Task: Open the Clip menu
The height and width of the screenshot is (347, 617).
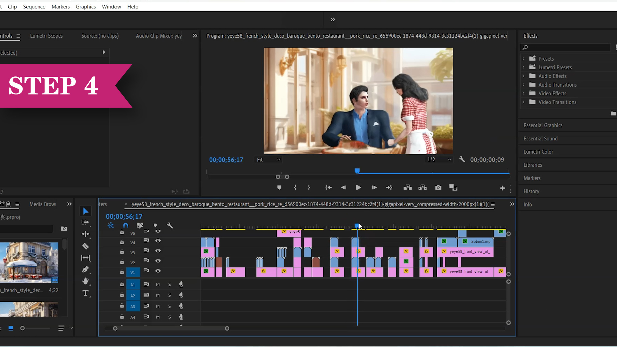Action: pos(12,6)
